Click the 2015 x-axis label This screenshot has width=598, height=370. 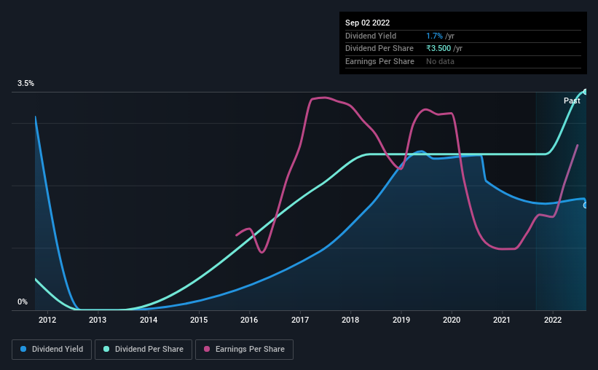[199, 320]
